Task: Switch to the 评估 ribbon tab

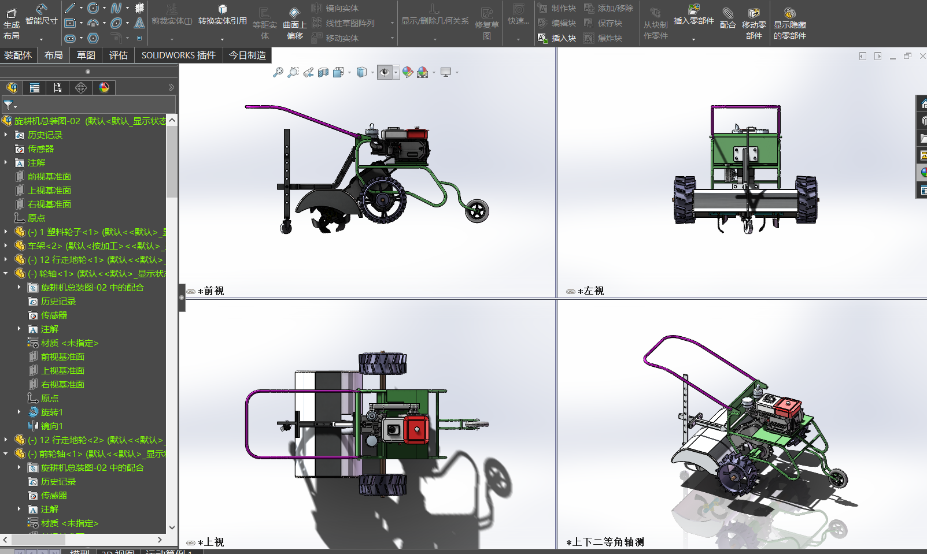Action: pos(119,55)
